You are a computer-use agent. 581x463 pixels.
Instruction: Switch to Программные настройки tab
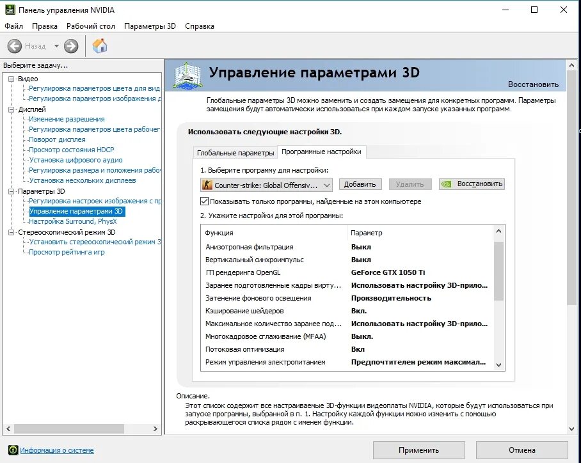pos(321,152)
